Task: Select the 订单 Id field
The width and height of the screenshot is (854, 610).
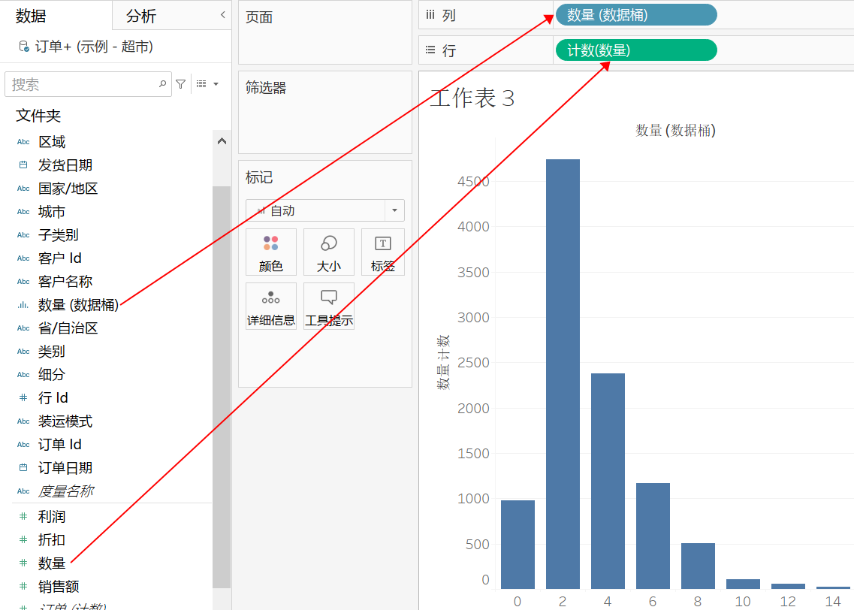Action: [60, 445]
